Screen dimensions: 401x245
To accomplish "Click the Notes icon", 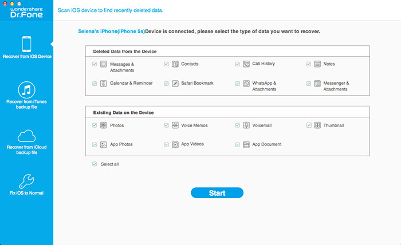I will (x=317, y=64).
